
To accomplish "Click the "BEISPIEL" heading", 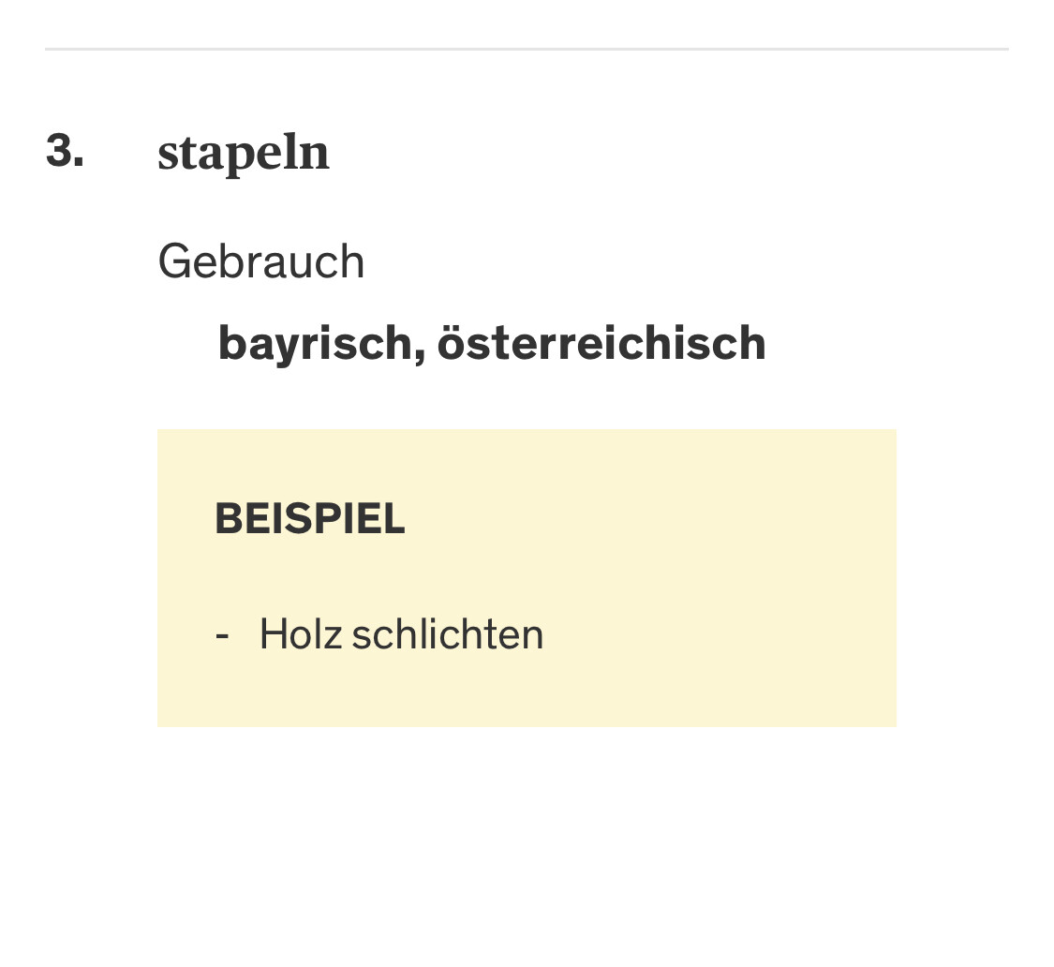I will click(x=310, y=518).
